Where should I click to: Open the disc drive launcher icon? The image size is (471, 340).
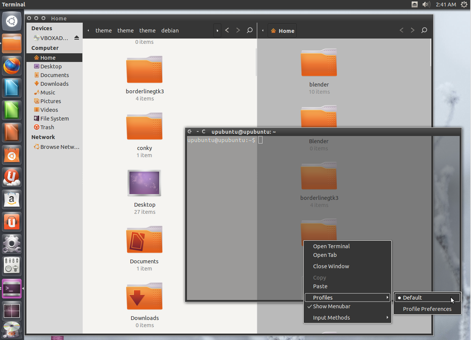click(x=12, y=330)
